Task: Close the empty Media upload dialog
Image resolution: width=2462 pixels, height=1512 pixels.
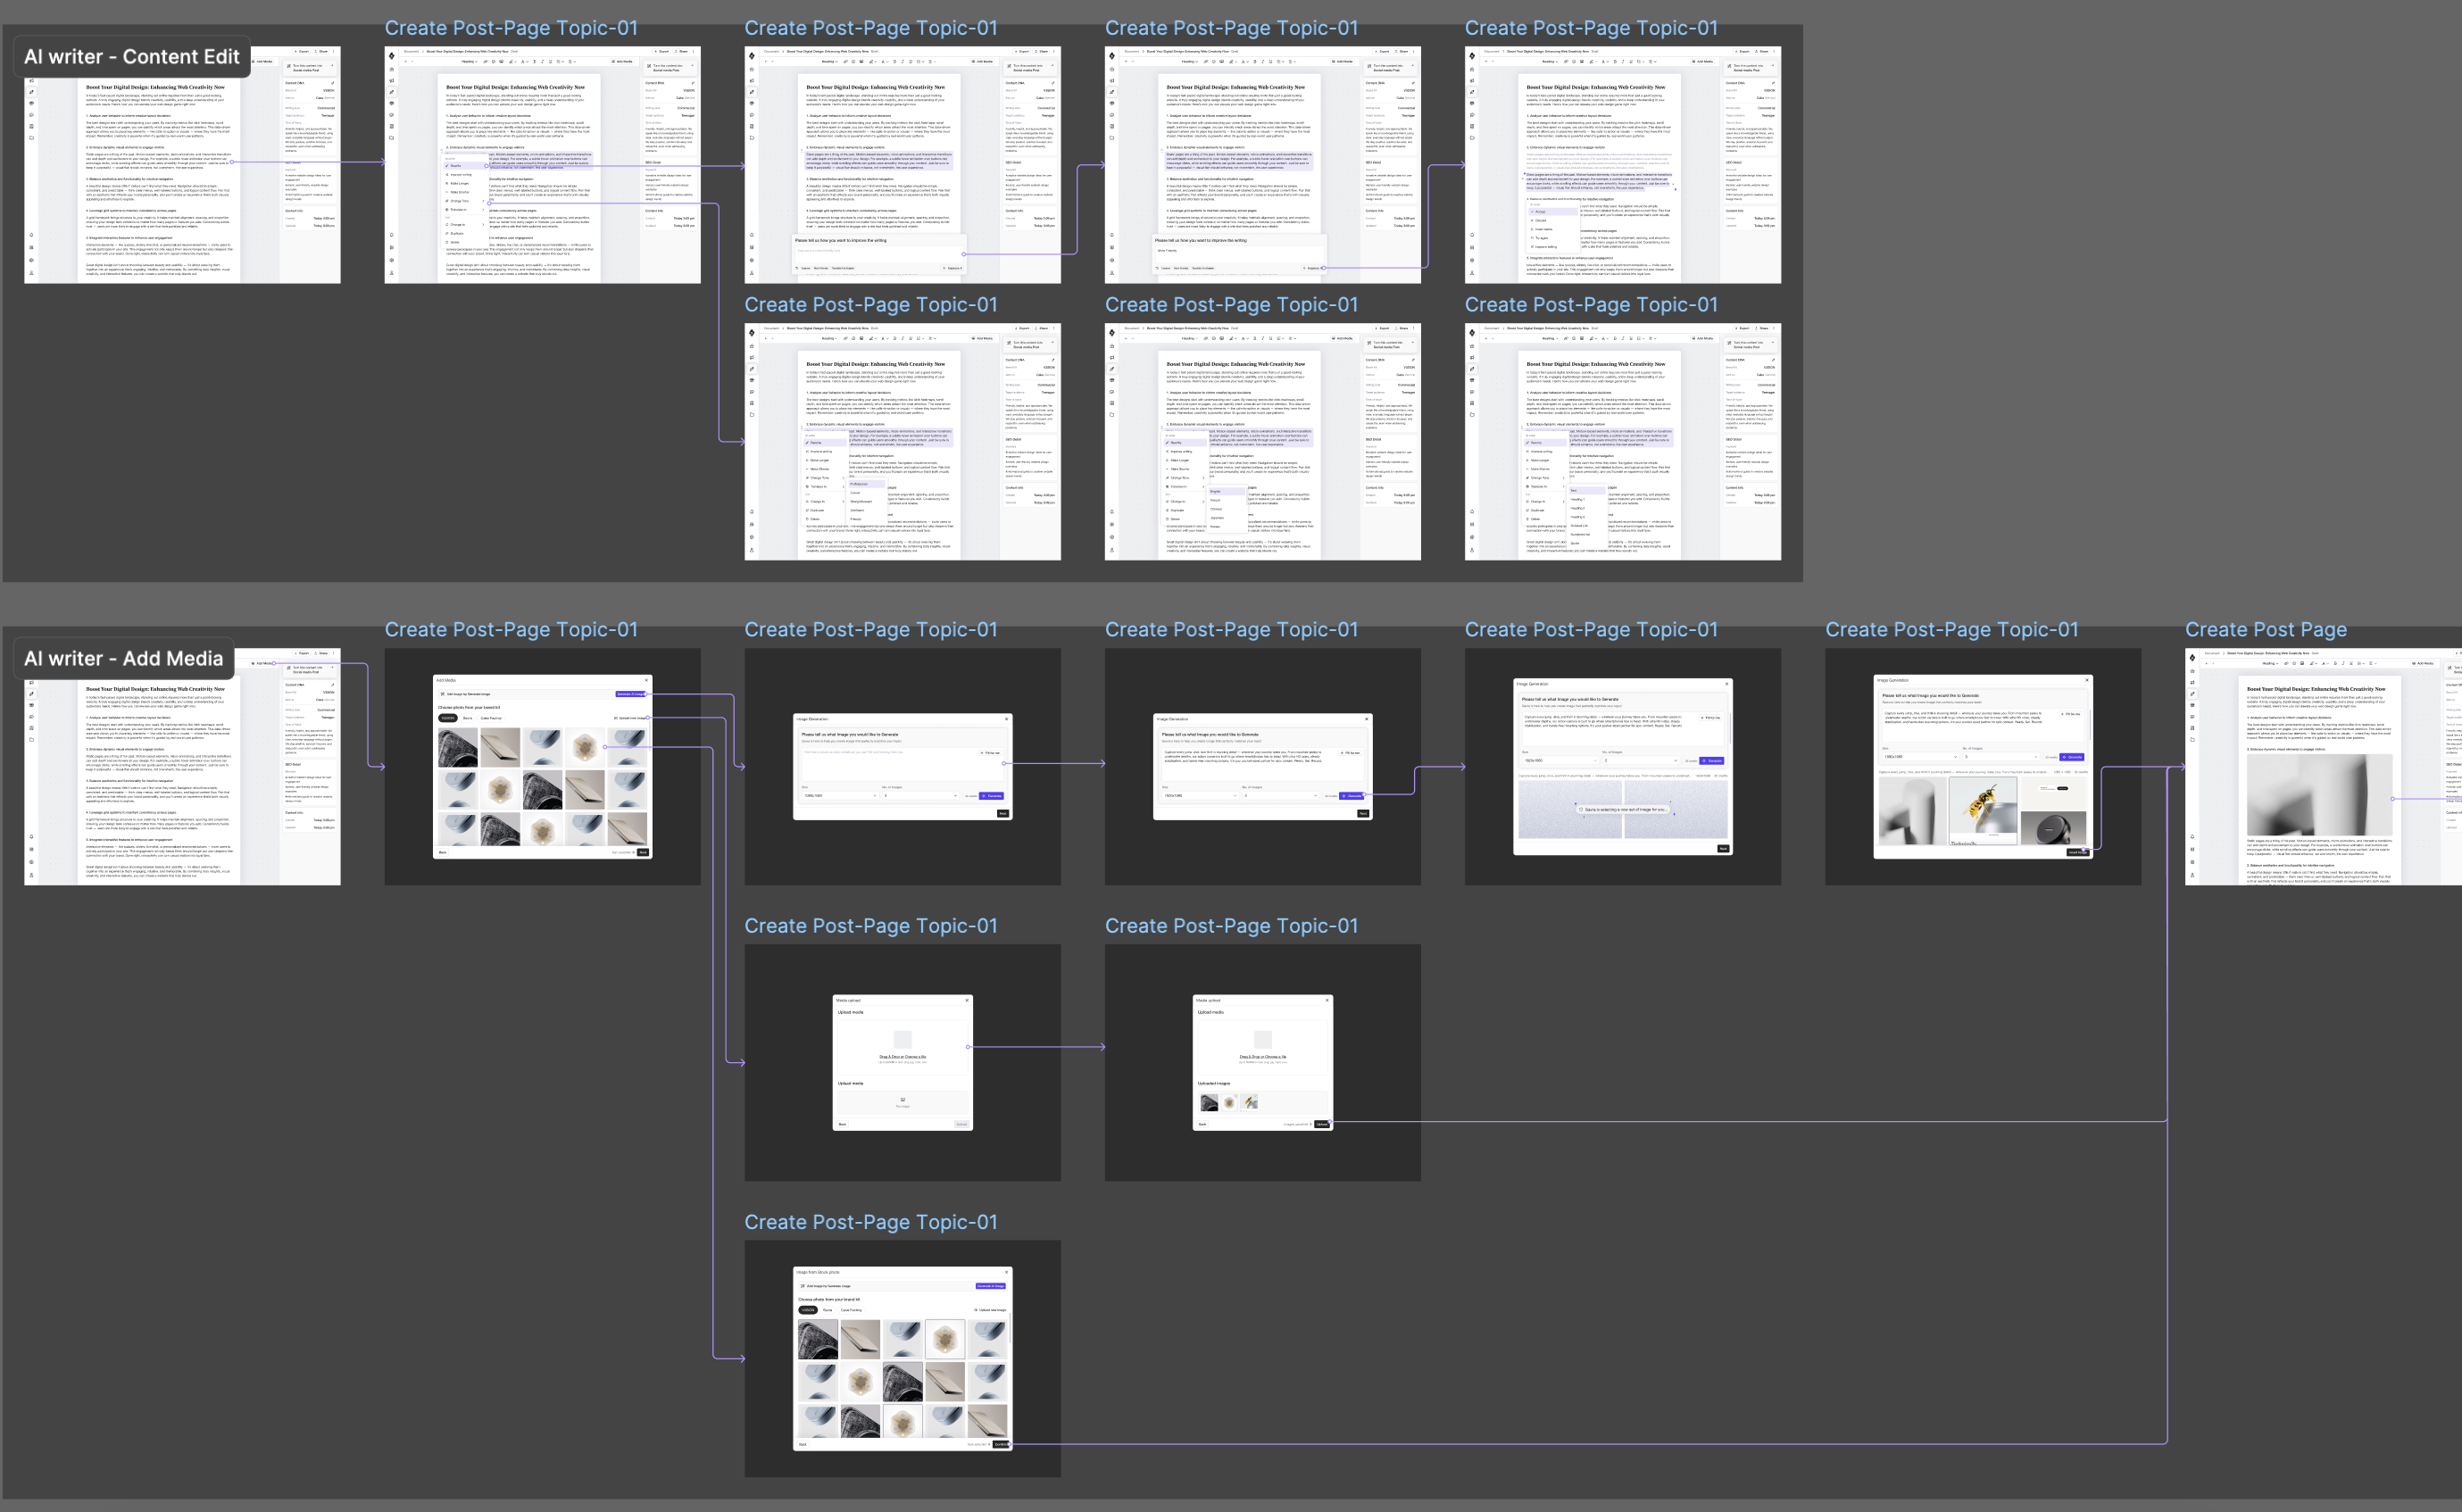Action: pyautogui.click(x=968, y=1000)
